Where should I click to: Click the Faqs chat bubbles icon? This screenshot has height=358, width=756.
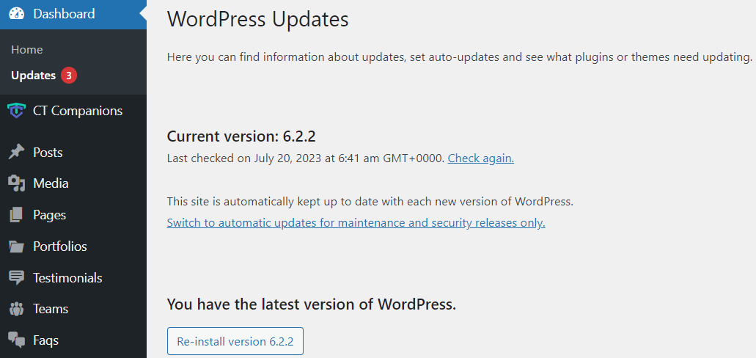click(x=16, y=340)
